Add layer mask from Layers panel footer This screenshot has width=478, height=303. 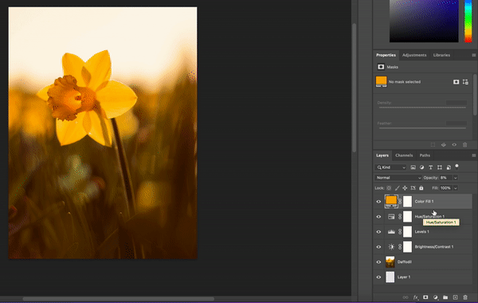(x=425, y=297)
